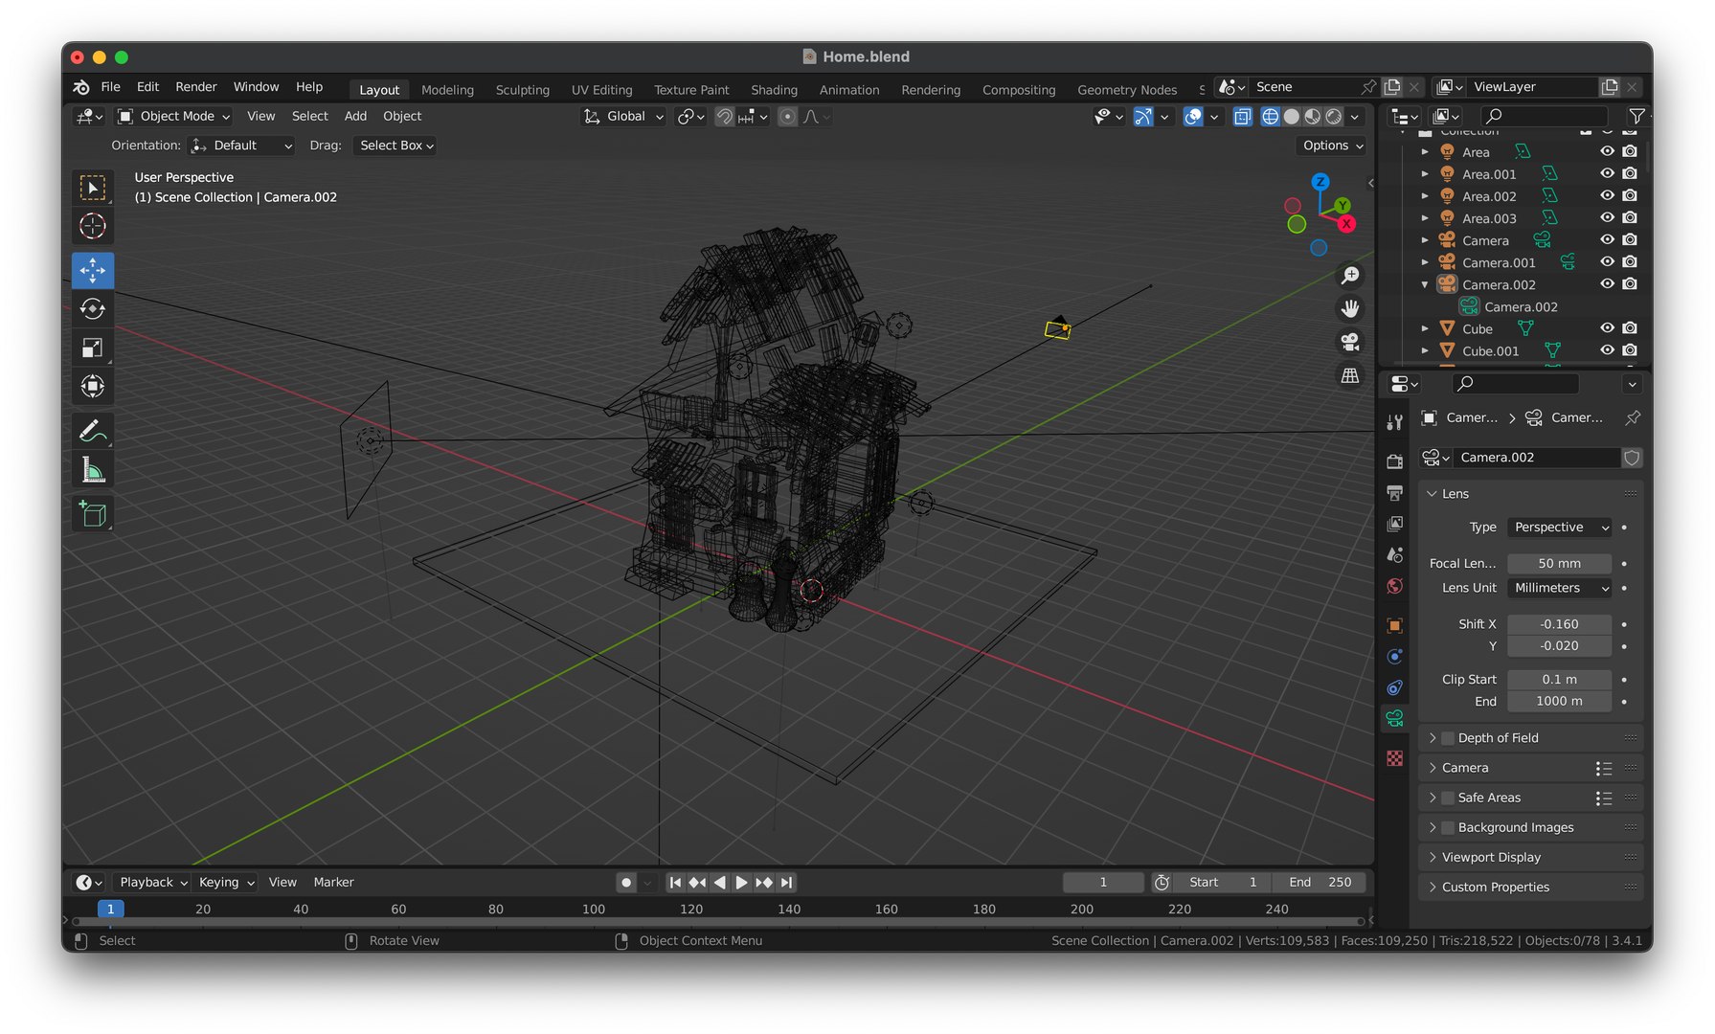Adjust the Clip End 1000 m field
The height and width of the screenshot is (1034, 1715).
[x=1559, y=702]
